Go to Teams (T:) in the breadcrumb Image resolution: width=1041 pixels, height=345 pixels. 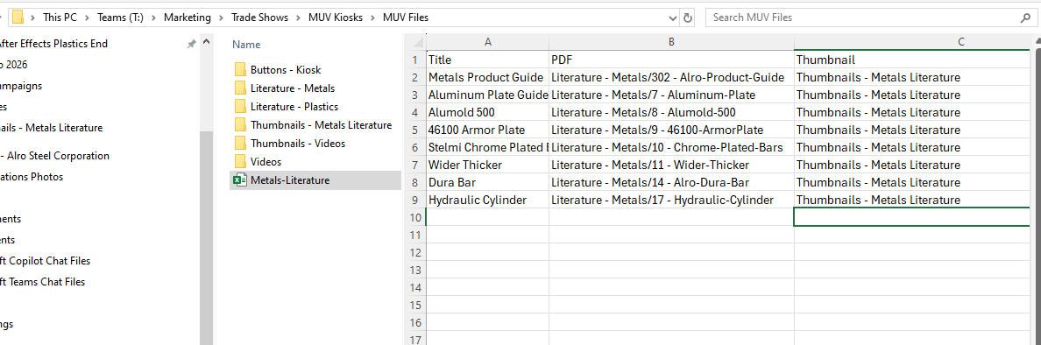coord(121,18)
